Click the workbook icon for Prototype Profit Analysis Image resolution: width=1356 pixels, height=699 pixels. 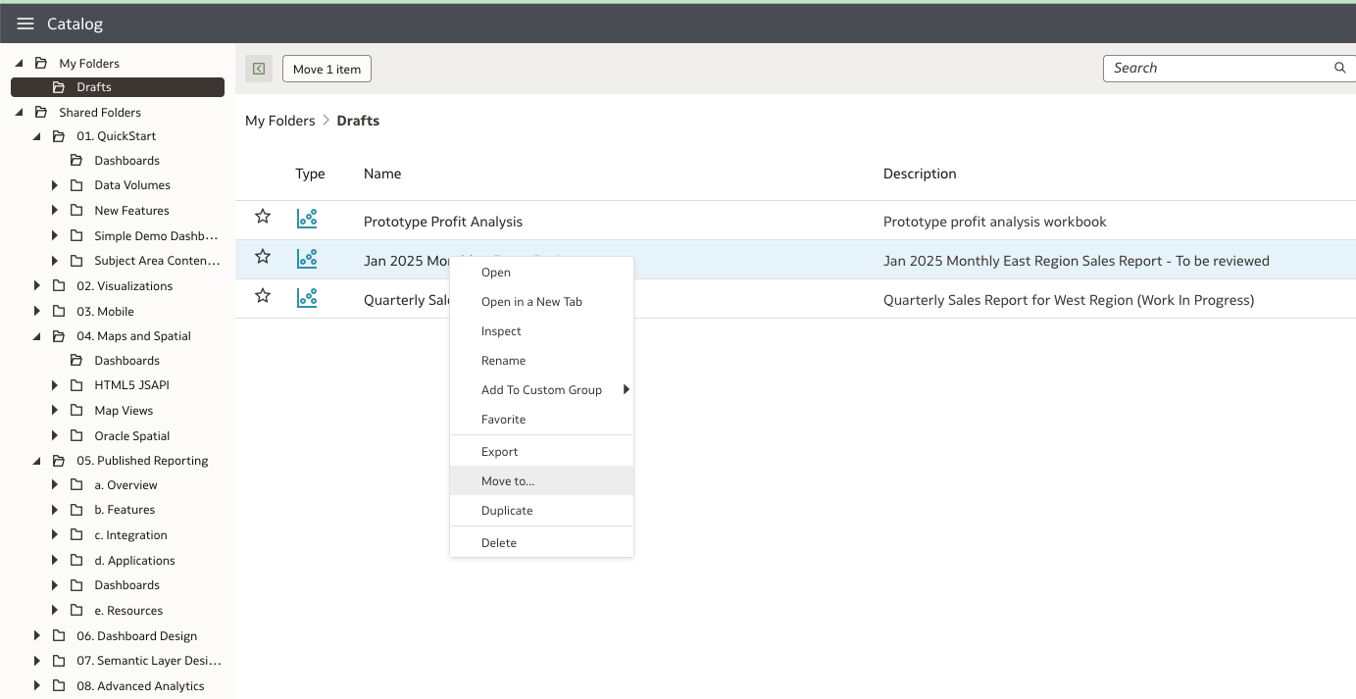307,218
